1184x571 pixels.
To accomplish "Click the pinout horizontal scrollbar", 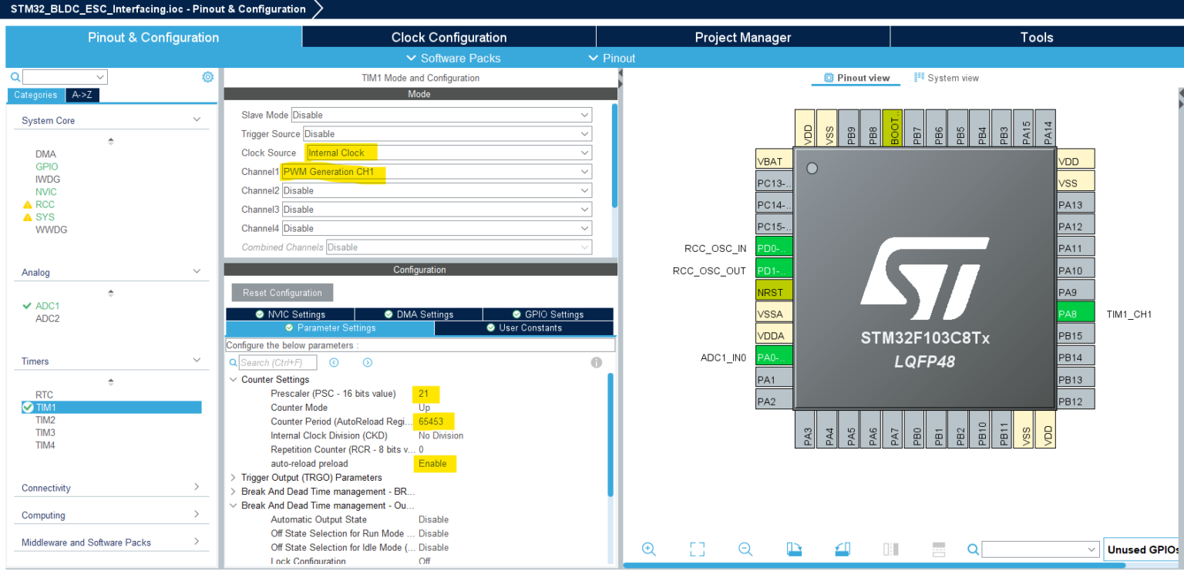I will coord(874,566).
